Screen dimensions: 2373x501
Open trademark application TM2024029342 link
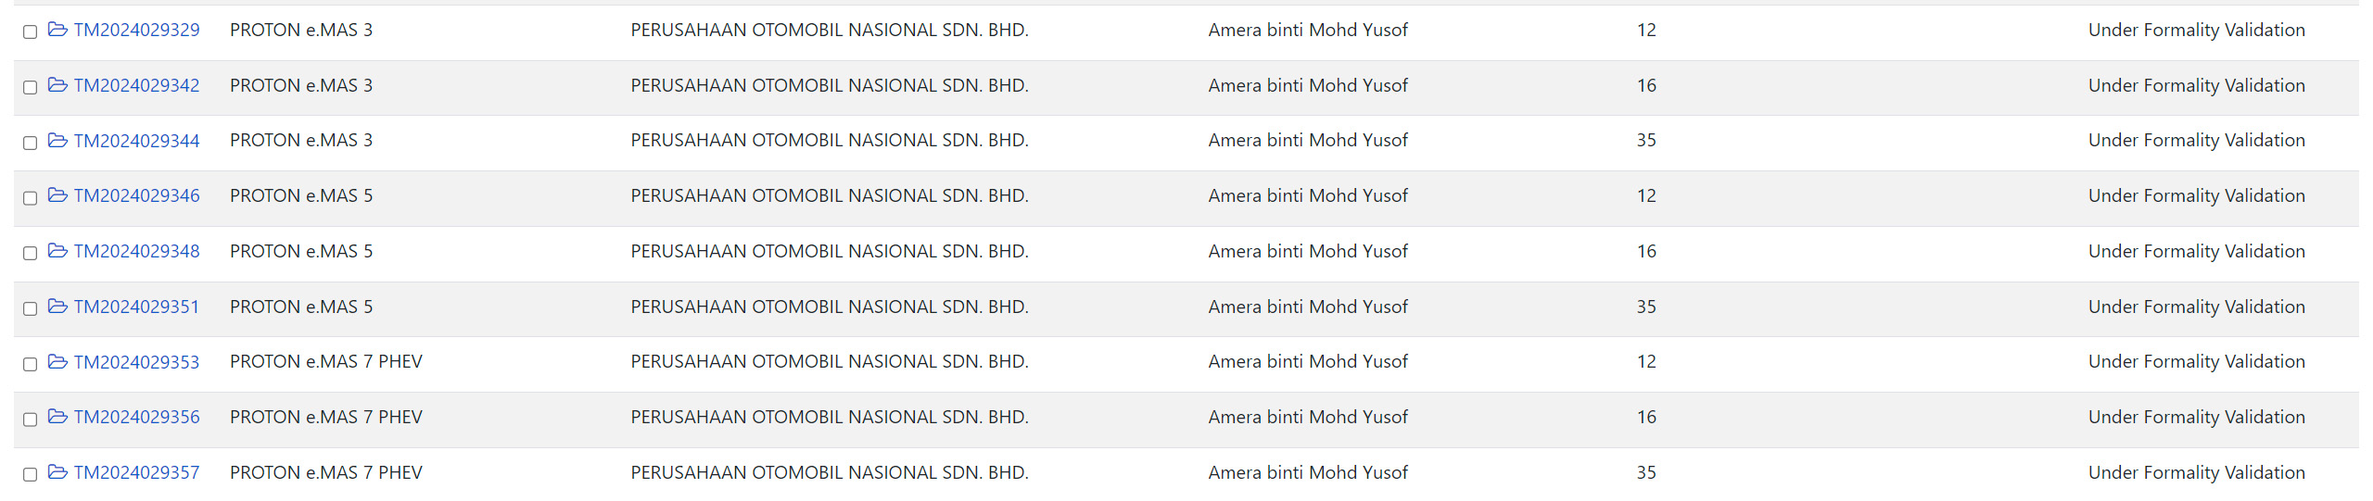point(136,85)
